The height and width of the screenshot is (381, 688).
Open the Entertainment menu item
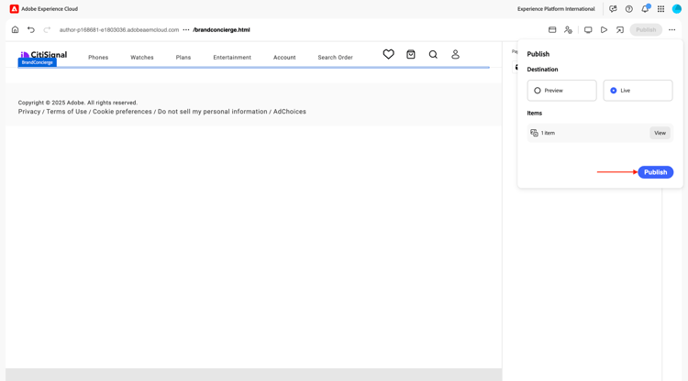(x=232, y=58)
